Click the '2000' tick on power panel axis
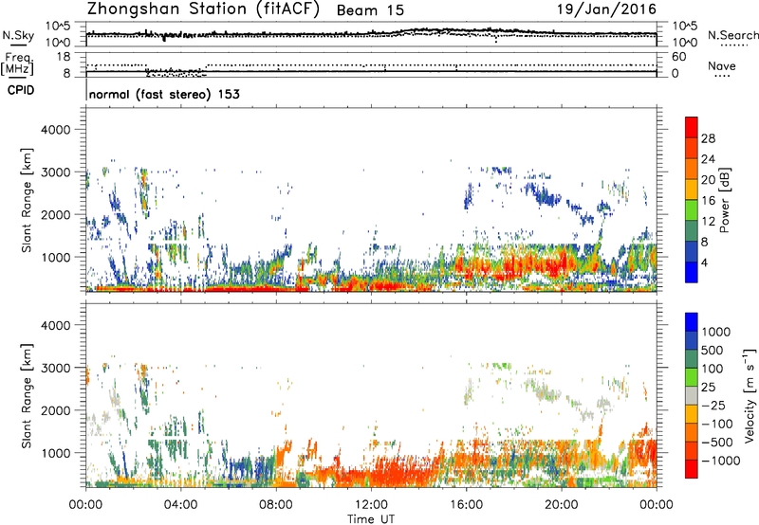This screenshot has width=759, height=525. tap(55, 214)
